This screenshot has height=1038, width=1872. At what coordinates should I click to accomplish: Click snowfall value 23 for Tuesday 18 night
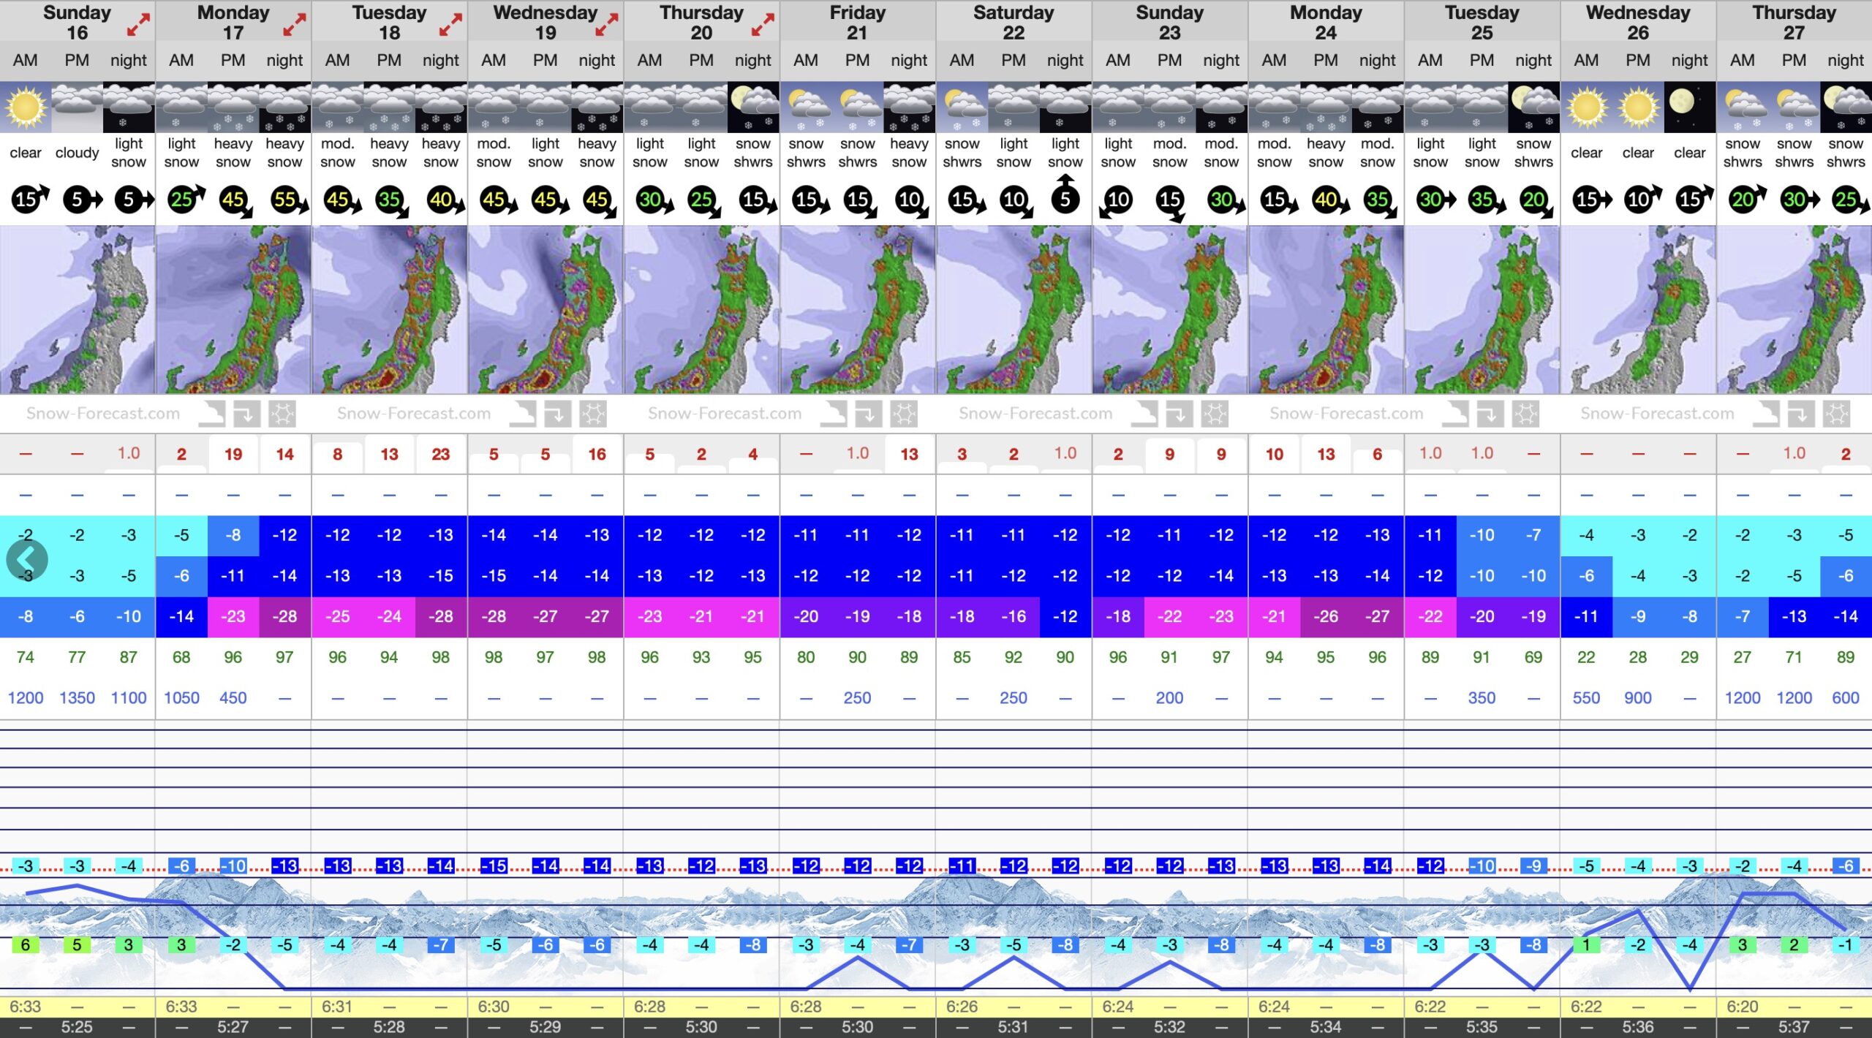tap(440, 454)
